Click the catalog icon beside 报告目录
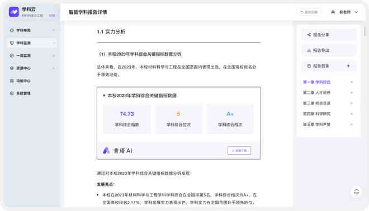The image size is (369, 211). pos(309,66)
